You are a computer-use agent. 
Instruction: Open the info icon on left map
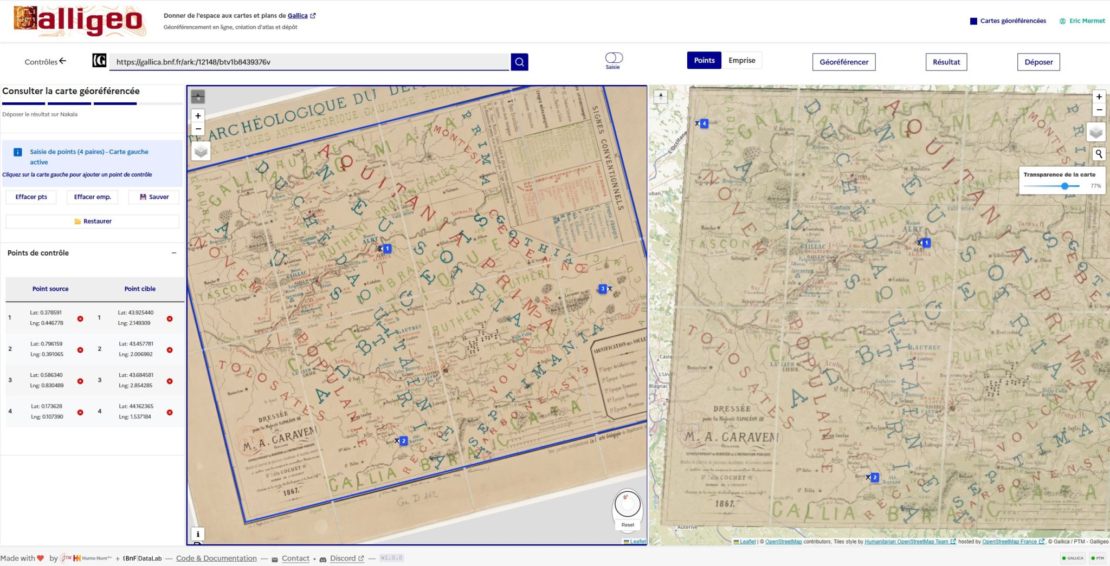(x=198, y=534)
